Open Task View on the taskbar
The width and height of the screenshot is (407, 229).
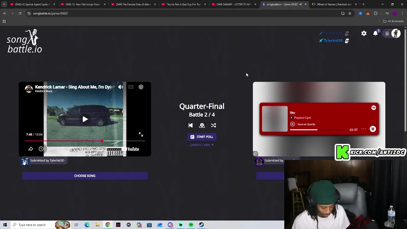pyautogui.click(x=76, y=225)
